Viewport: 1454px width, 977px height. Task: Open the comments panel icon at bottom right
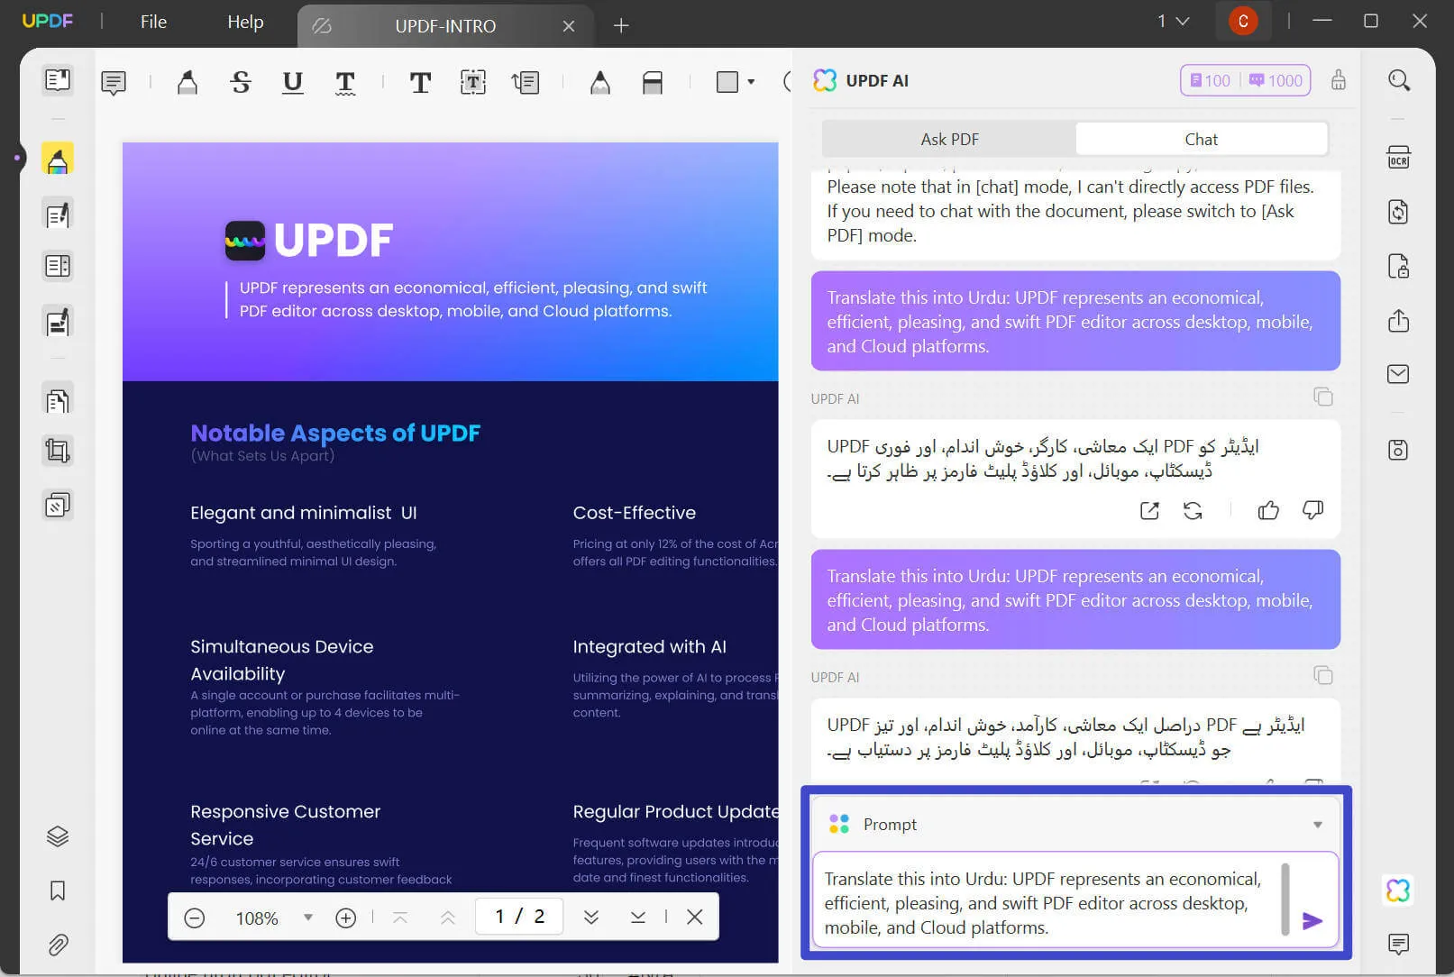[x=1398, y=944]
